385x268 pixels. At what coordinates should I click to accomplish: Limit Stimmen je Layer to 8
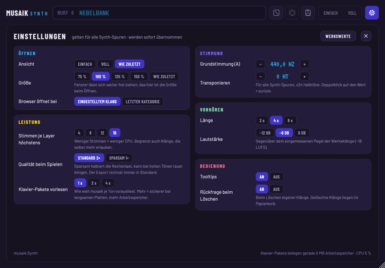point(90,133)
